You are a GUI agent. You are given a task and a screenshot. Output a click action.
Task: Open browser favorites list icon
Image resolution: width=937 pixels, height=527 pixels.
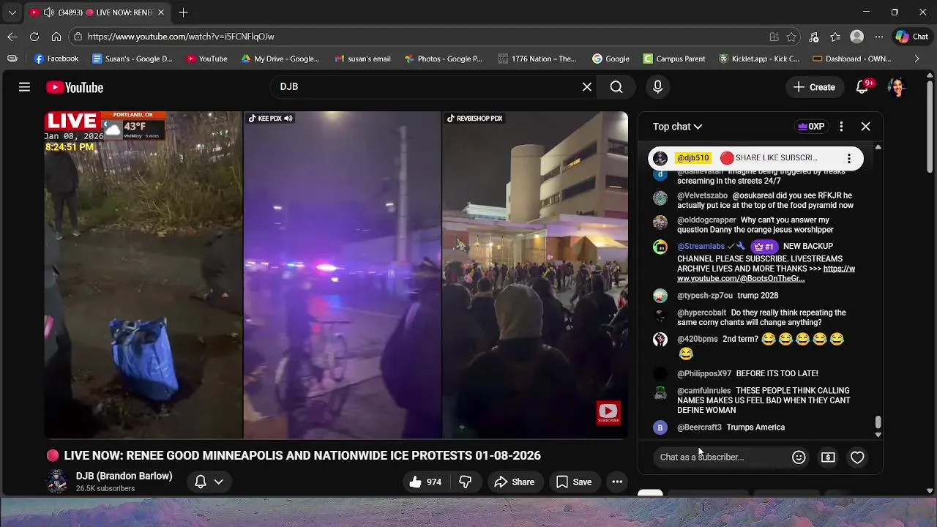835,37
